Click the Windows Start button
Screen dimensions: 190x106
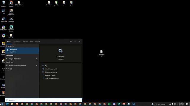2,104
